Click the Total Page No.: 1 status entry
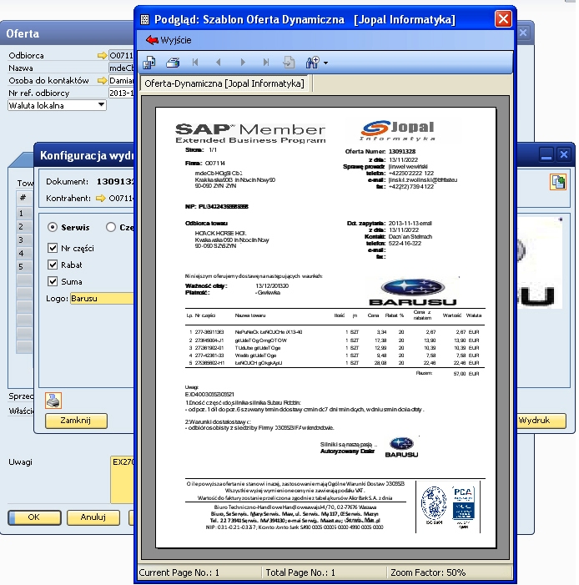This screenshot has height=585, width=579. 300,572
